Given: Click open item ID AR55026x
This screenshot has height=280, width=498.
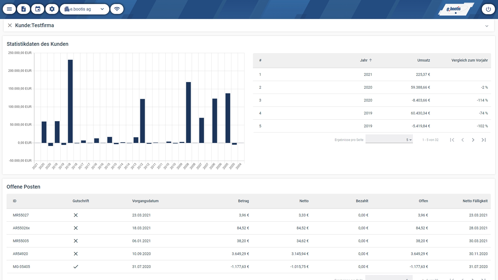Looking at the screenshot, I should pos(21,228).
